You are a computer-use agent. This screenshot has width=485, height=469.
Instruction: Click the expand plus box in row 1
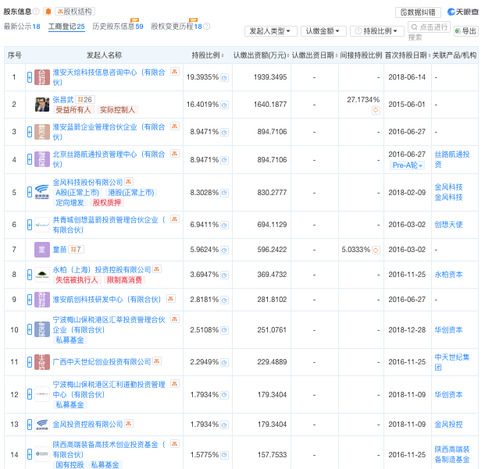click(x=29, y=78)
